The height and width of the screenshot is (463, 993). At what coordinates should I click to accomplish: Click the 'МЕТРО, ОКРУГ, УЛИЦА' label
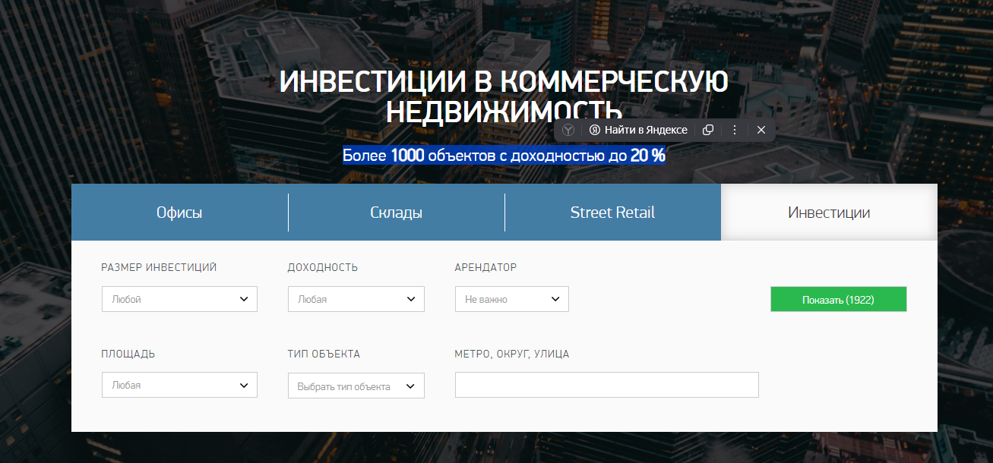pyautogui.click(x=512, y=354)
